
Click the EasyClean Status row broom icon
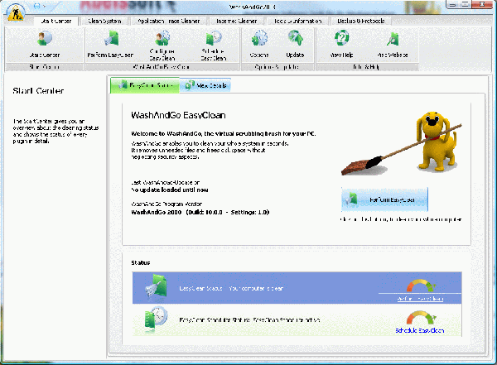(157, 286)
